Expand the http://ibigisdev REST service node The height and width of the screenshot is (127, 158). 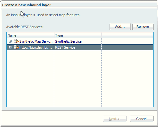(10, 47)
